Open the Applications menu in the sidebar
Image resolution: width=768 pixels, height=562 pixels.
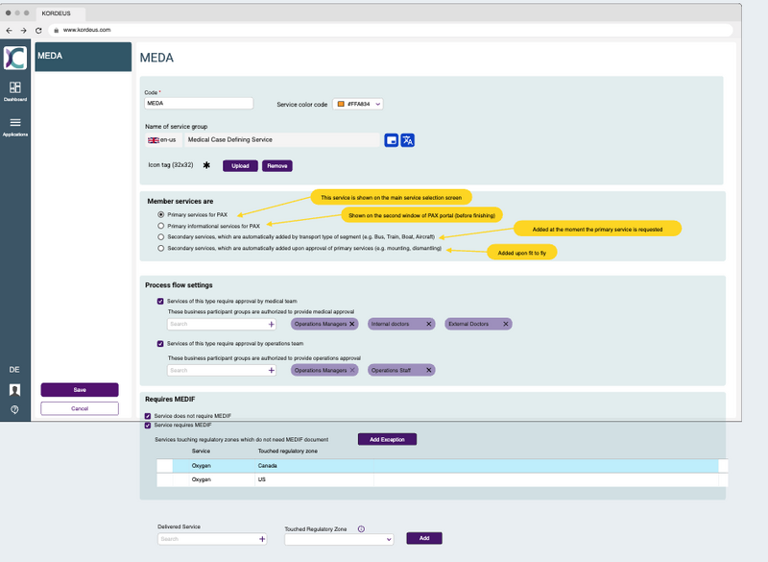15,127
